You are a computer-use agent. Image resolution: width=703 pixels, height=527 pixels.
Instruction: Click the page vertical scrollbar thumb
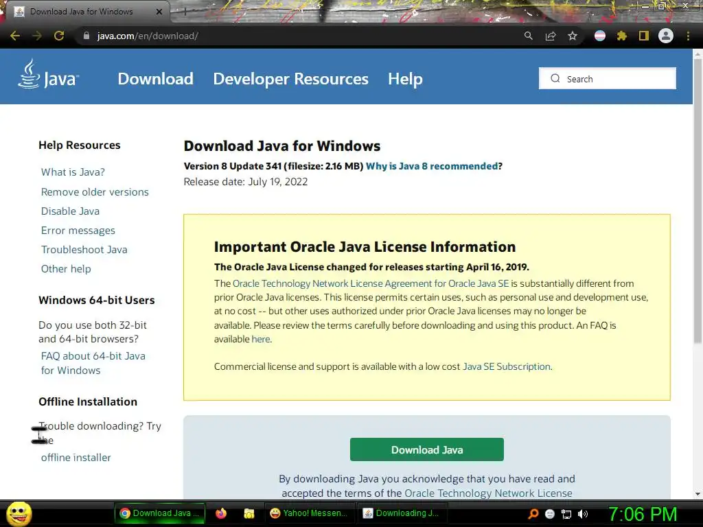[x=698, y=202]
